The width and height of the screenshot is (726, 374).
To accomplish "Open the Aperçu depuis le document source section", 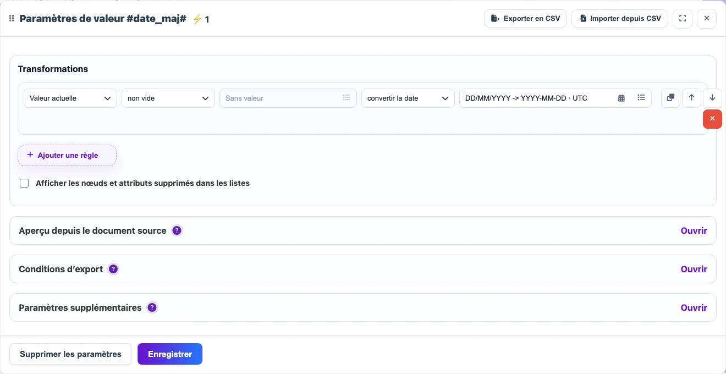I will pyautogui.click(x=694, y=230).
